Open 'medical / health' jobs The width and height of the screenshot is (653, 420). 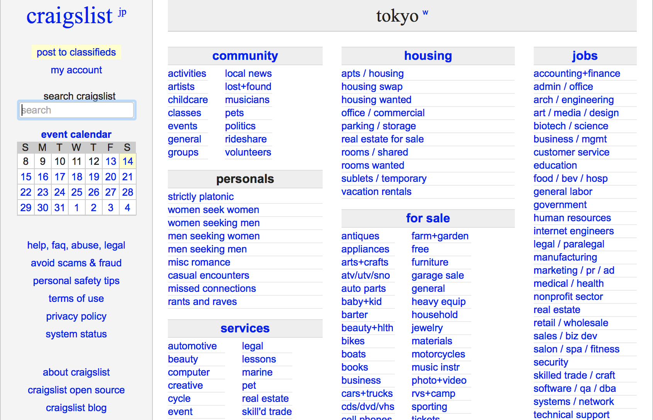coord(568,283)
